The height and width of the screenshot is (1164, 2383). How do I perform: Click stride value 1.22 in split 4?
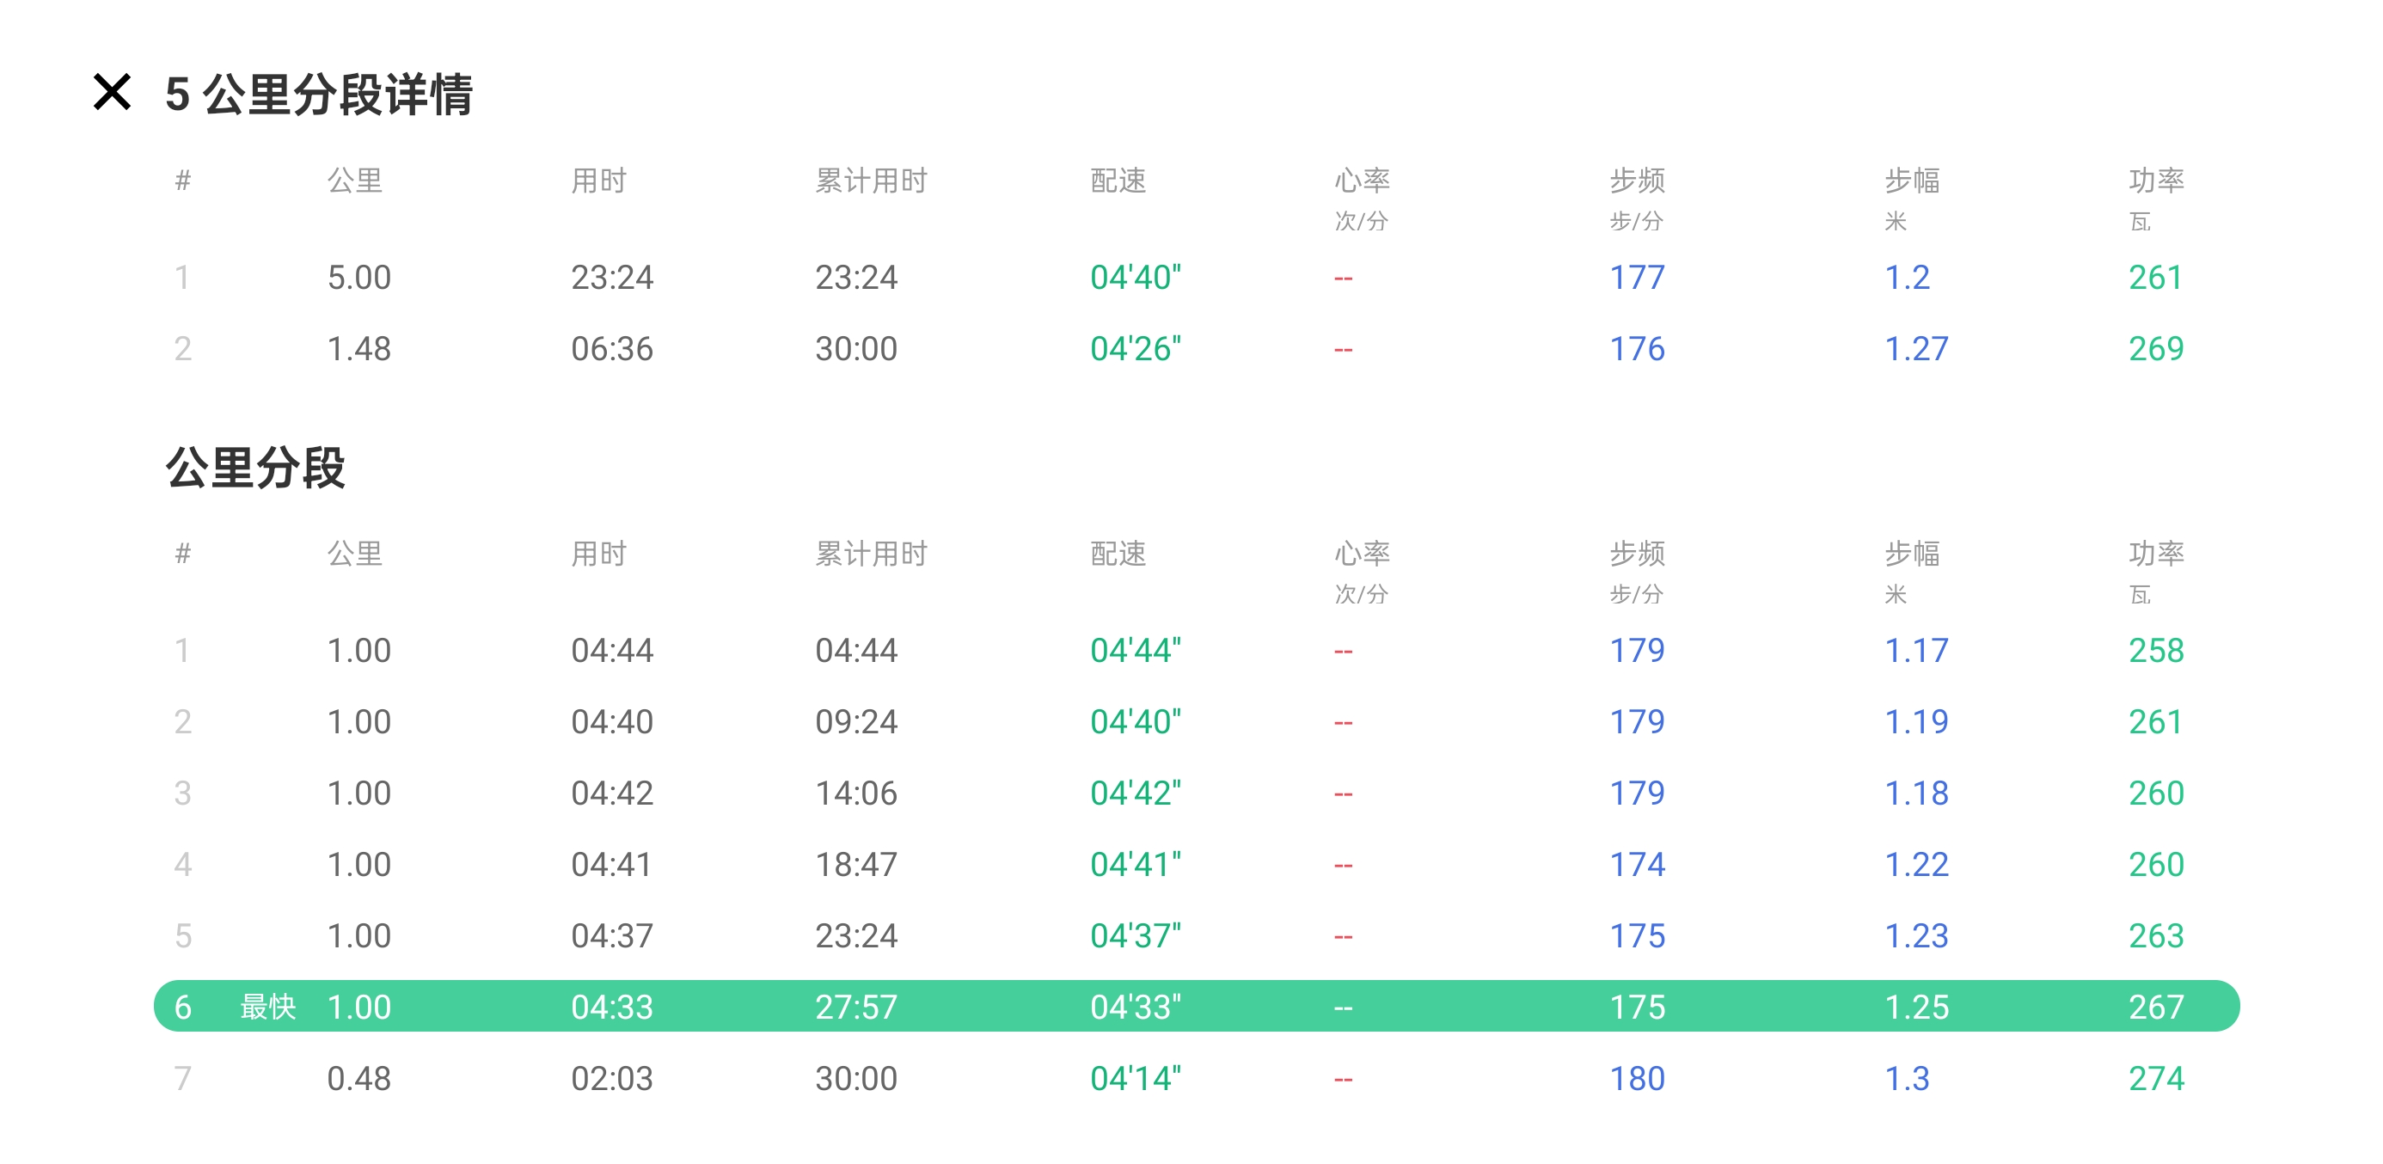pyautogui.click(x=1916, y=864)
